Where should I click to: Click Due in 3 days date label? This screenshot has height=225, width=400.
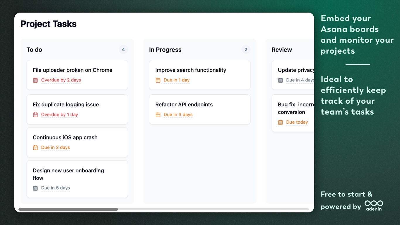tap(178, 115)
